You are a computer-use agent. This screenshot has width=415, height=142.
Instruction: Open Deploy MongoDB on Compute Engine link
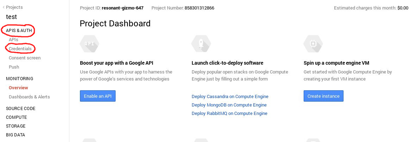point(229,105)
